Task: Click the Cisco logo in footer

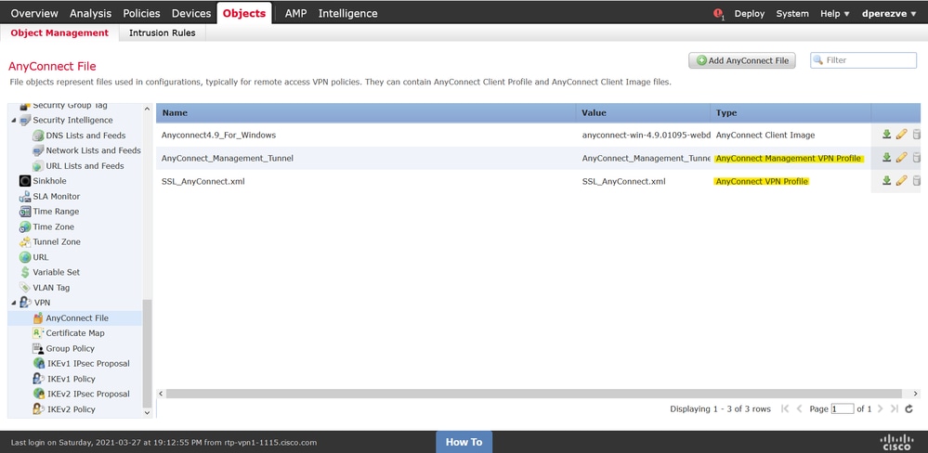Action: pyautogui.click(x=897, y=441)
